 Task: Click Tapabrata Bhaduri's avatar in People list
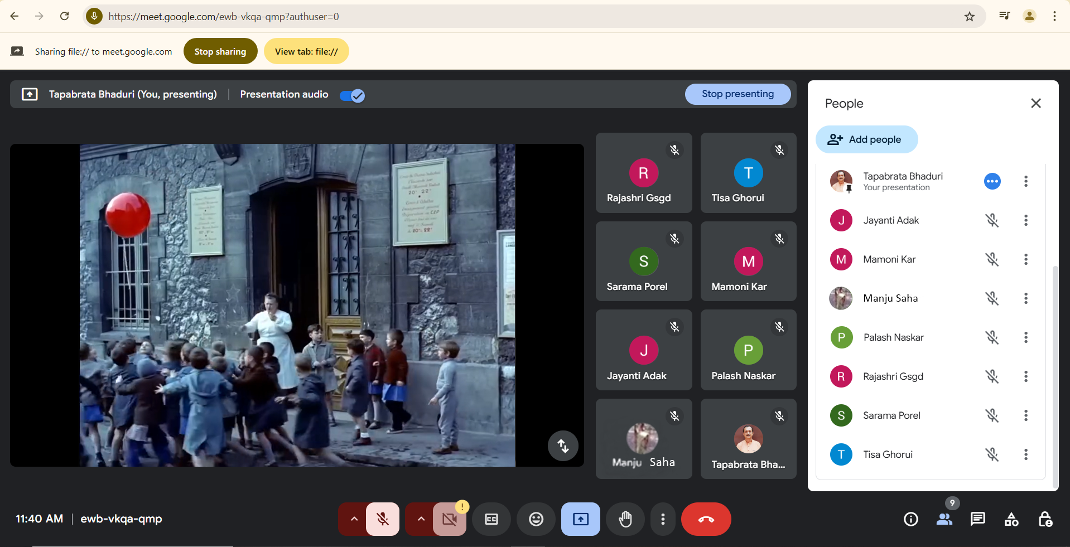841,181
